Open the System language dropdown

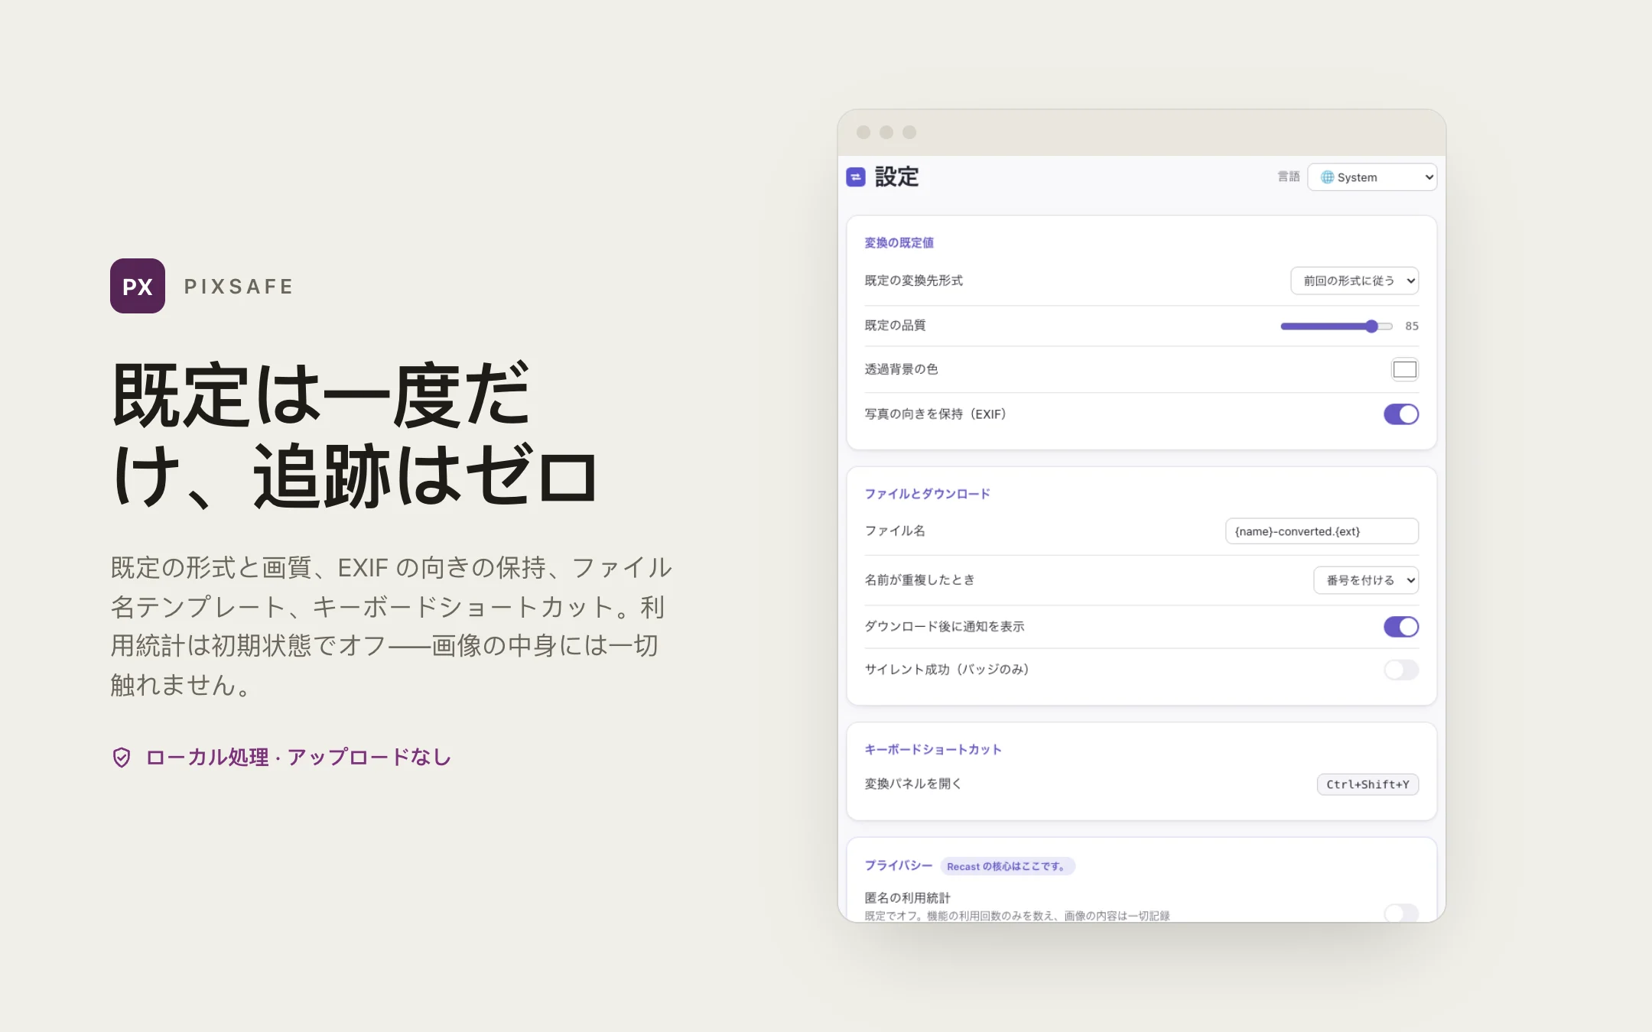coord(1372,177)
